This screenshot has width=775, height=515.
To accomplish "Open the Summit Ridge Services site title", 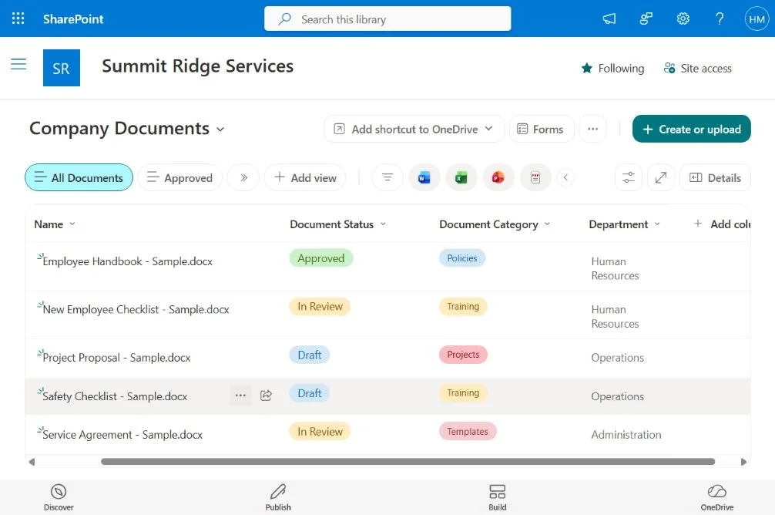I will click(198, 66).
